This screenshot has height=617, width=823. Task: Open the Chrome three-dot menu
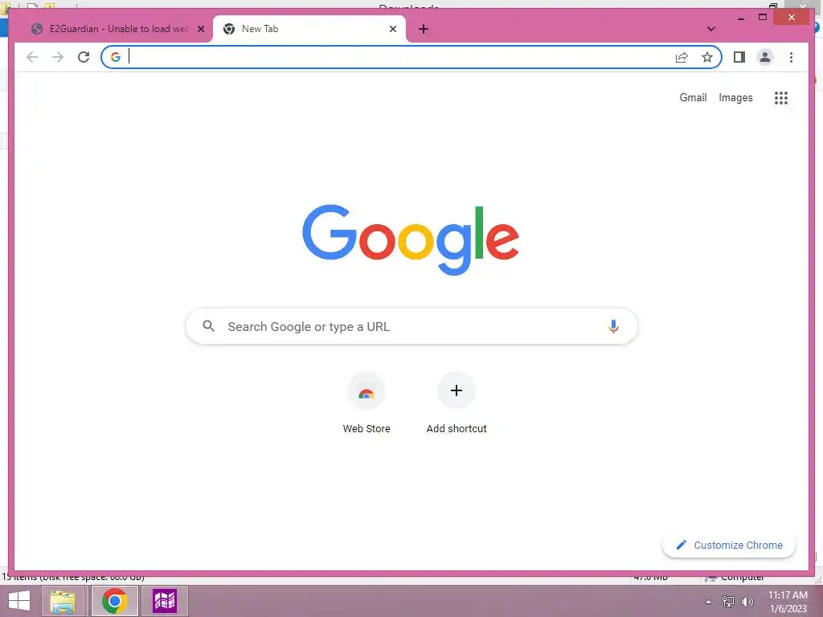[791, 57]
